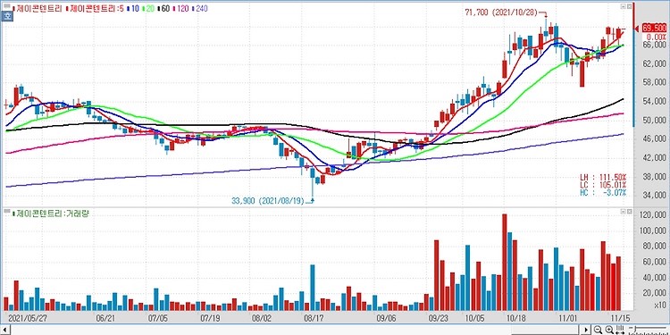Image resolution: width=670 pixels, height=335 pixels.
Task: Collapse the volume pane via its minimize icon
Action: pos(624,212)
